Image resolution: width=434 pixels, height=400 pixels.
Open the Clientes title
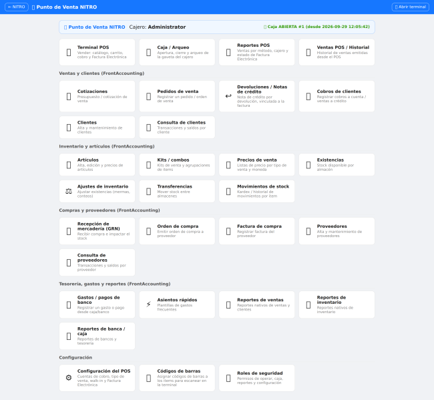pyautogui.click(x=87, y=122)
